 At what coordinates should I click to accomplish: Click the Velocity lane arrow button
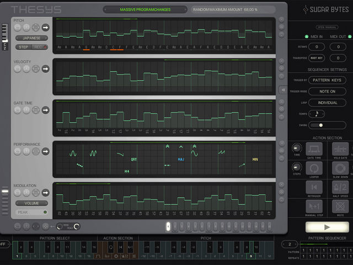[x=45, y=69]
